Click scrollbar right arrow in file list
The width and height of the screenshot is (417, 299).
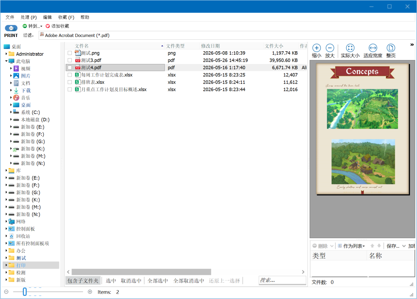303,272
